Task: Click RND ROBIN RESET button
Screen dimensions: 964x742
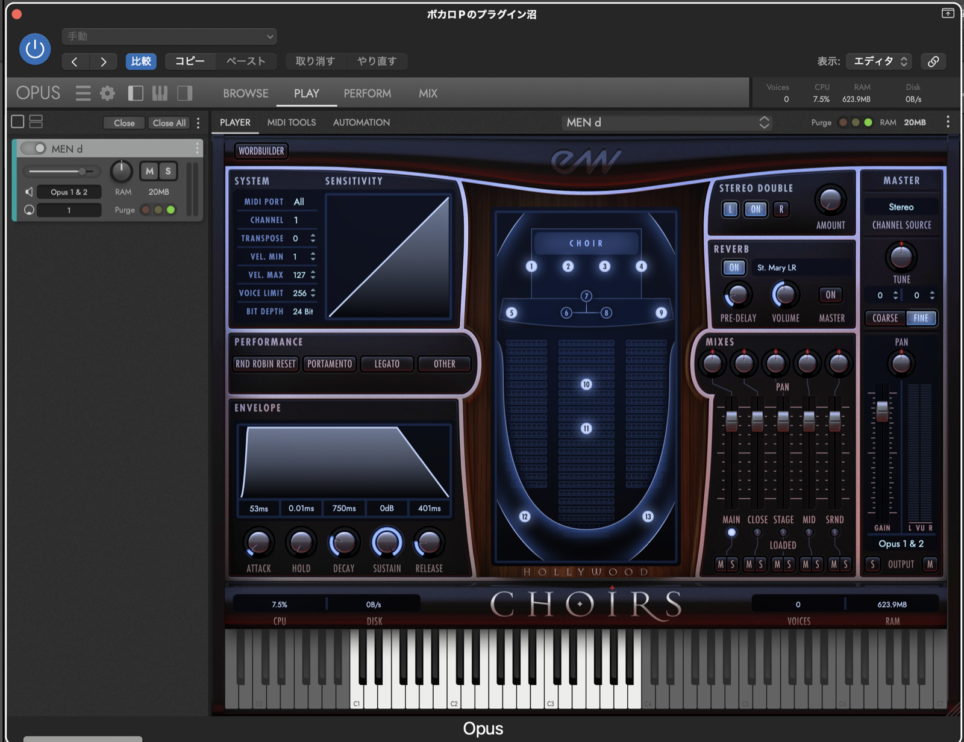Action: (x=266, y=364)
